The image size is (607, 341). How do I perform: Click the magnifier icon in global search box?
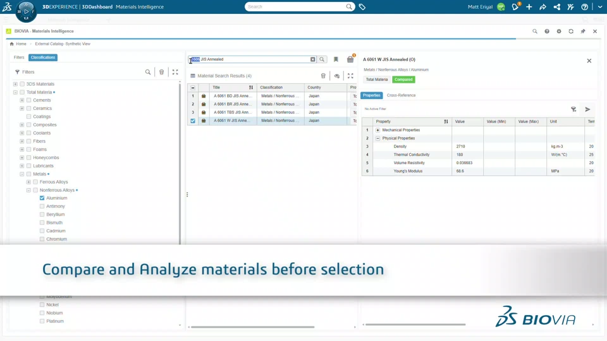(349, 6)
